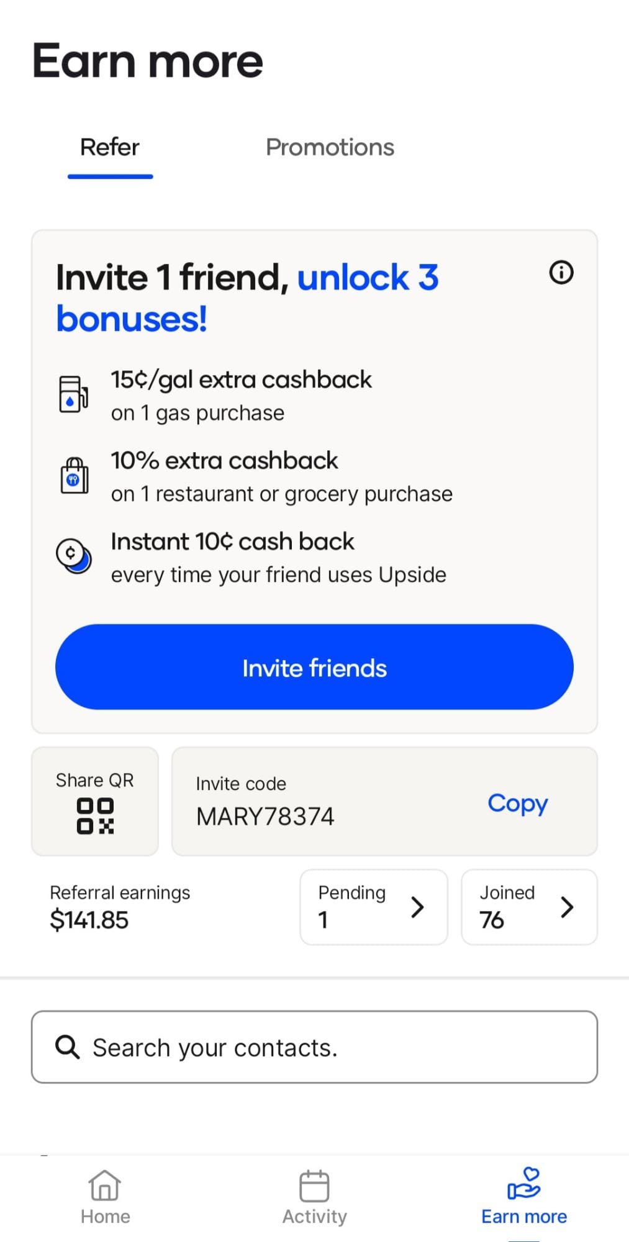Expand the Joined referrals chevron

tap(567, 907)
